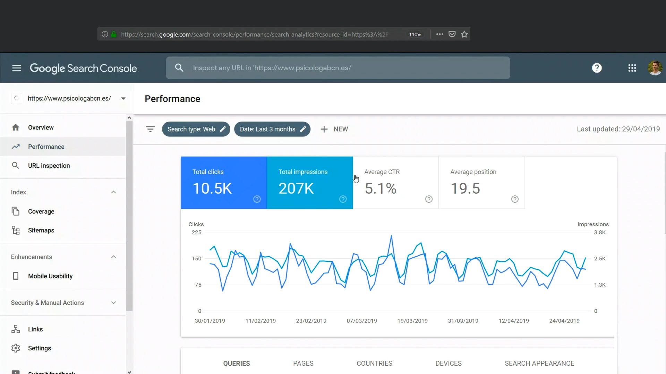Click the search magnifier icon in URL inspect bar
Image resolution: width=666 pixels, height=374 pixels.
pos(179,68)
